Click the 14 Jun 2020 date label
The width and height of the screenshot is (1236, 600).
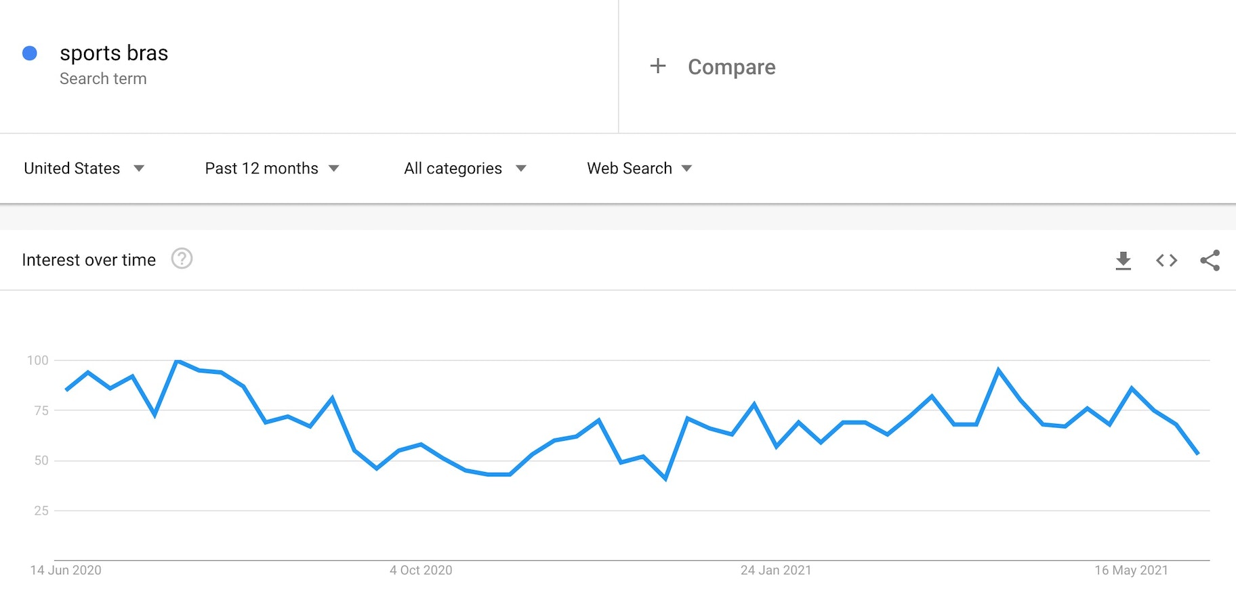66,570
